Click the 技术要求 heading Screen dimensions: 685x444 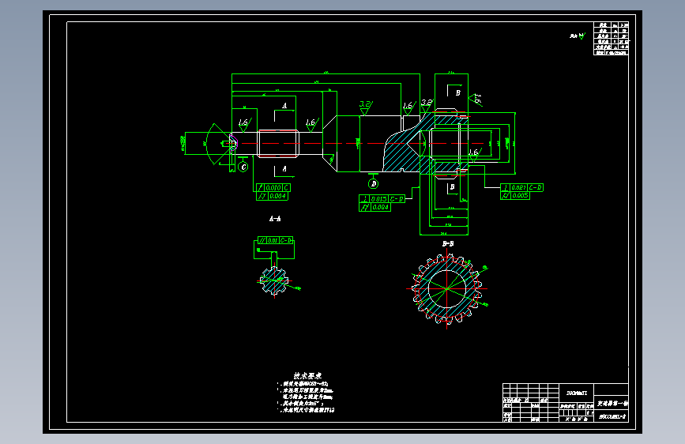pos(307,376)
